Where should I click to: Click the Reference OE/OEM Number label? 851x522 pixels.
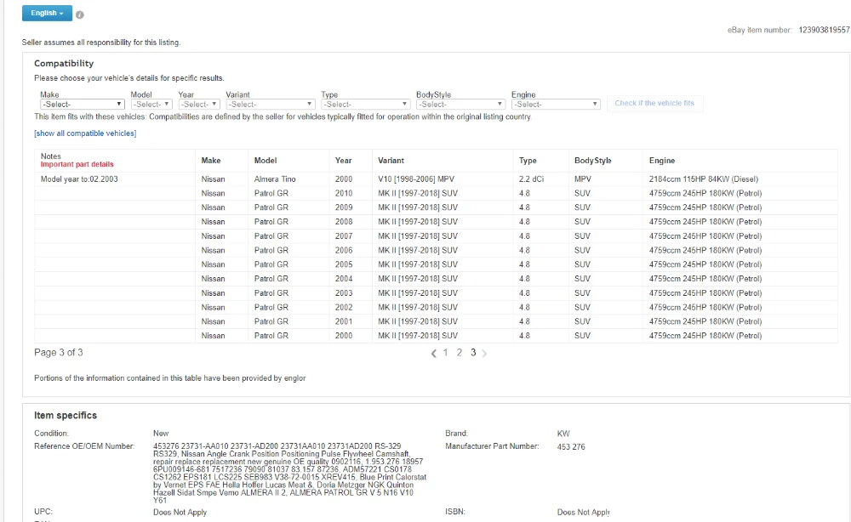click(x=84, y=446)
